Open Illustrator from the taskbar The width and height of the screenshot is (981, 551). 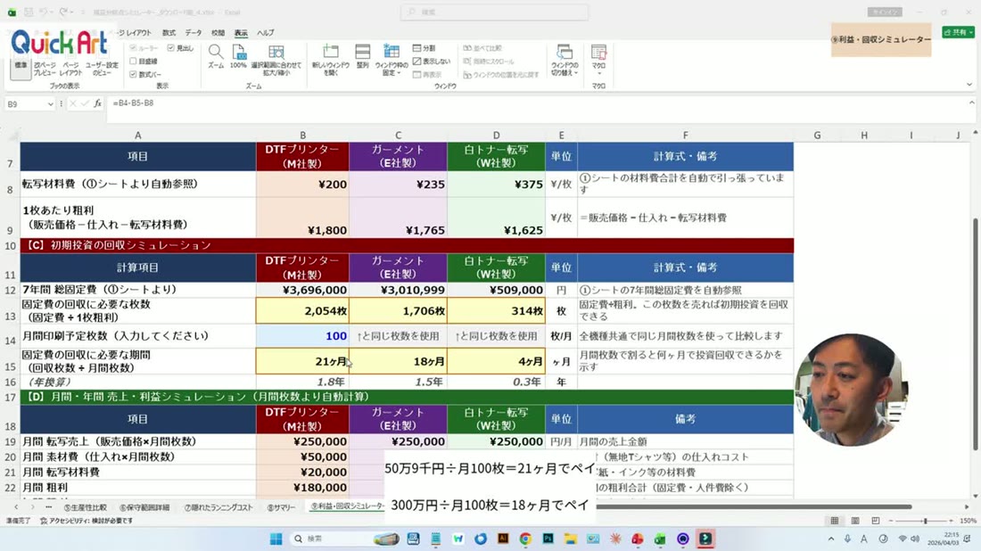point(502,539)
